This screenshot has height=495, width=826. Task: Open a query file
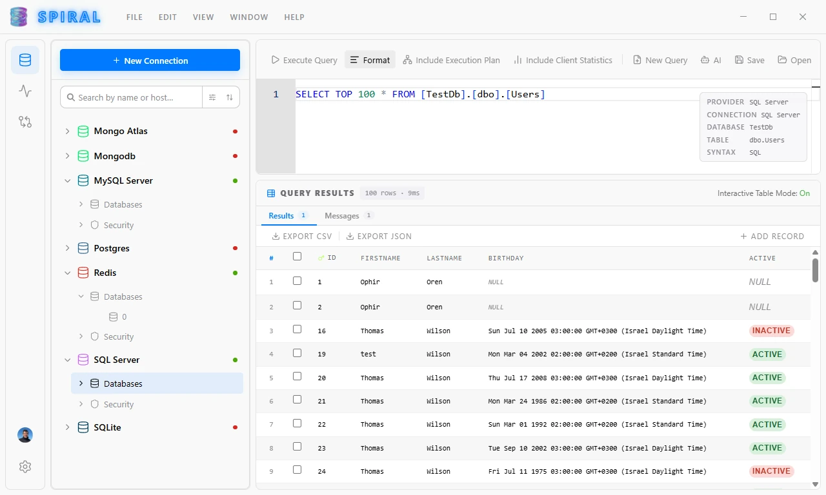click(x=794, y=60)
